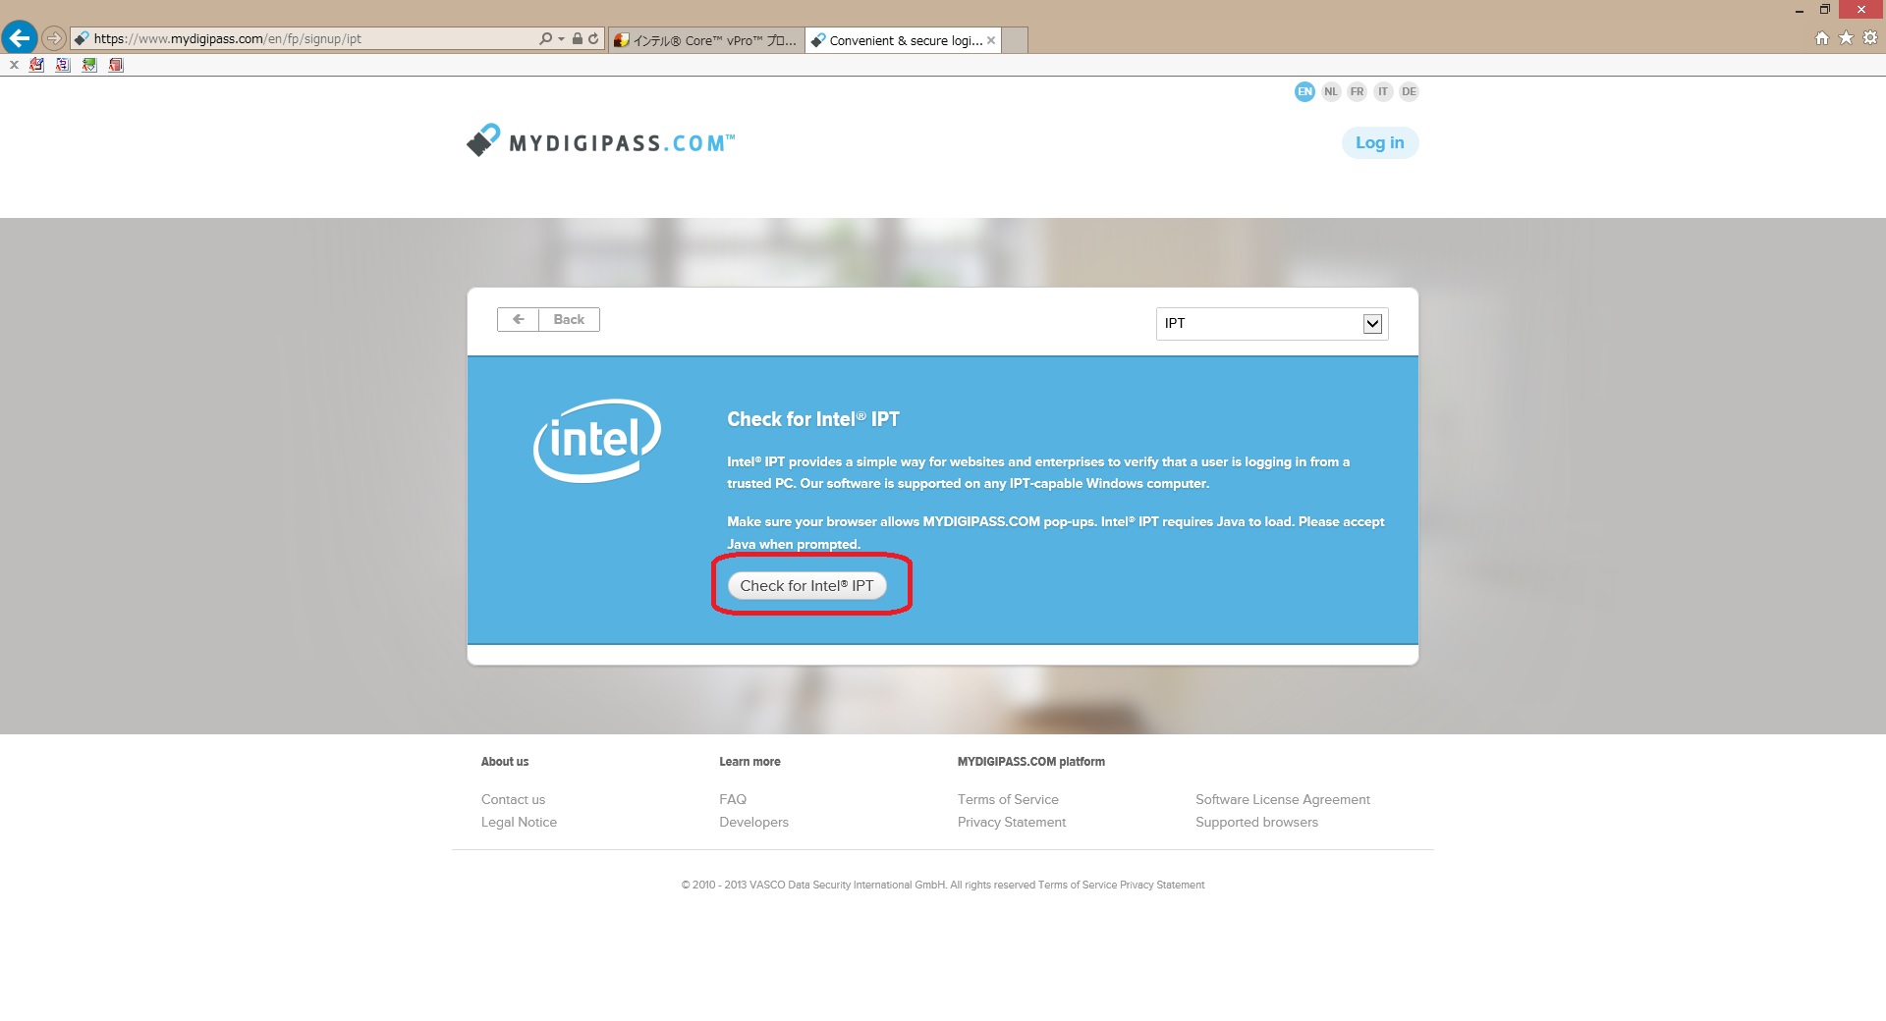Click the MYDIGIPASS.COM logo

(600, 141)
